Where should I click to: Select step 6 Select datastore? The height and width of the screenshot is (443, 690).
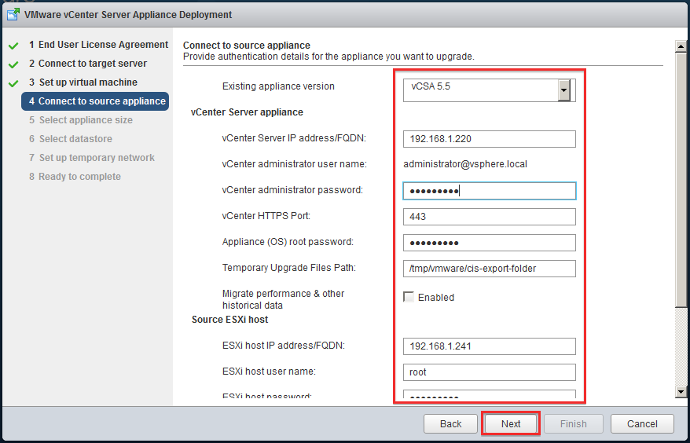pos(71,139)
